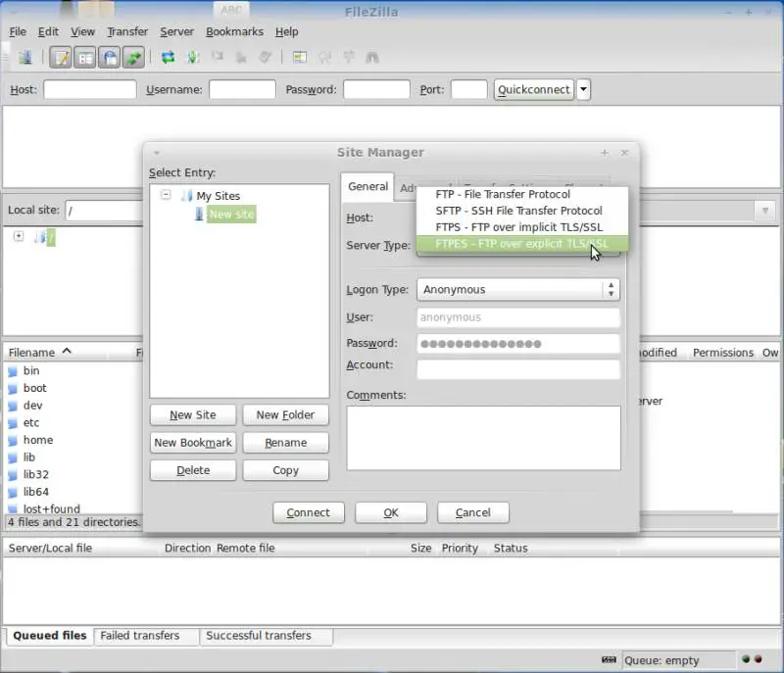Click the boot folder icon
The image size is (784, 673).
[x=13, y=389]
